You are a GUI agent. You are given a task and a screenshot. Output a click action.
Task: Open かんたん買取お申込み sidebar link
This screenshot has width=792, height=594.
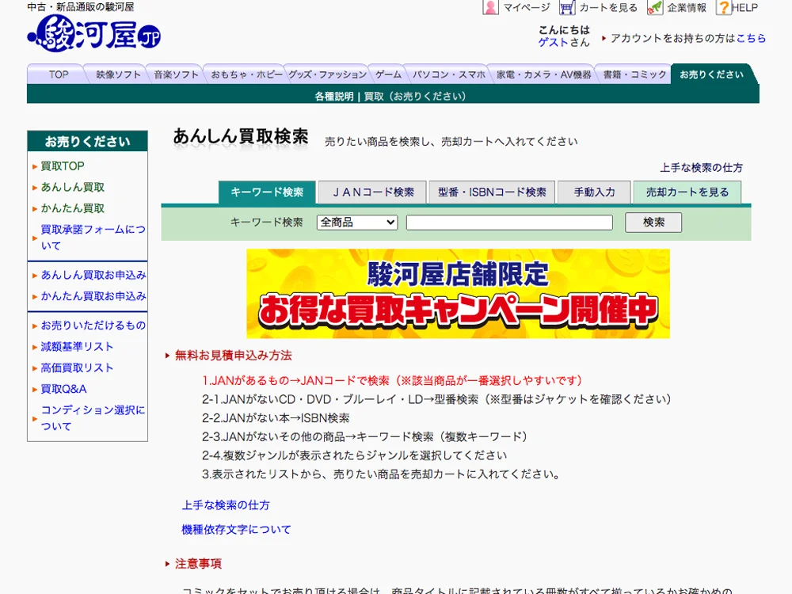(93, 296)
